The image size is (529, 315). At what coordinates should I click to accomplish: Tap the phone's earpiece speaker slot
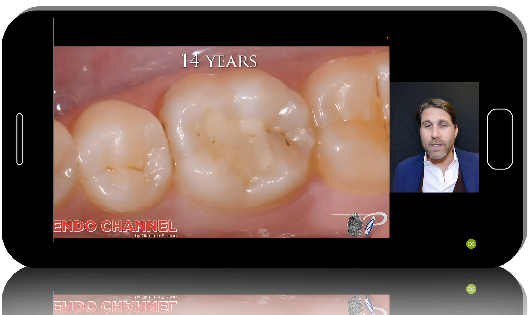pyautogui.click(x=19, y=139)
